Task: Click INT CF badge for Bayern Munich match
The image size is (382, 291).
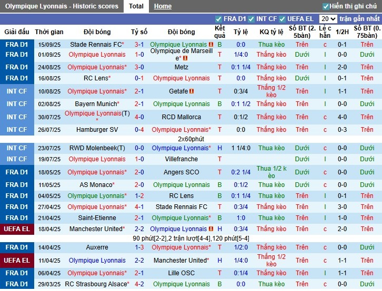Action: 16,104
